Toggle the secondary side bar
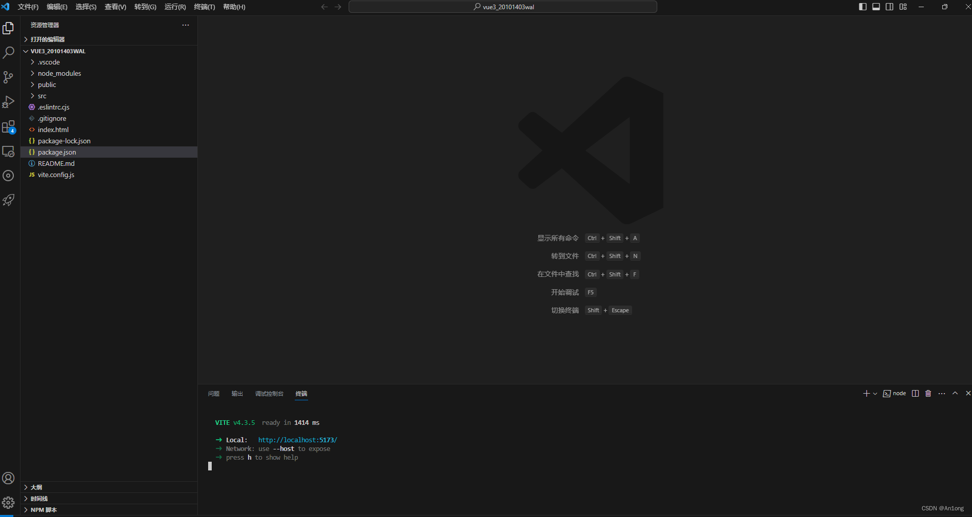The height and width of the screenshot is (517, 972). pos(890,7)
